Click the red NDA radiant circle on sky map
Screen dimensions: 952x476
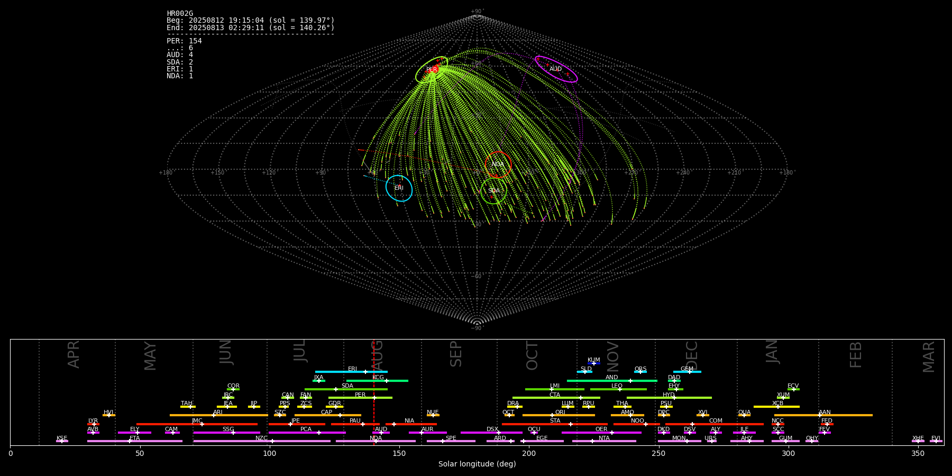pos(498,164)
